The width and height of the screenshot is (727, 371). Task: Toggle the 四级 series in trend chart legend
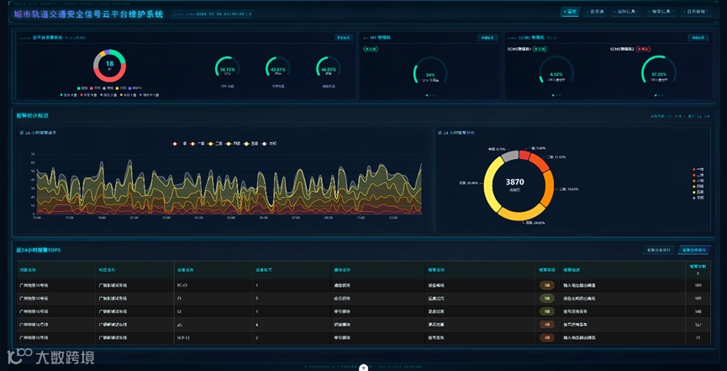coord(233,144)
